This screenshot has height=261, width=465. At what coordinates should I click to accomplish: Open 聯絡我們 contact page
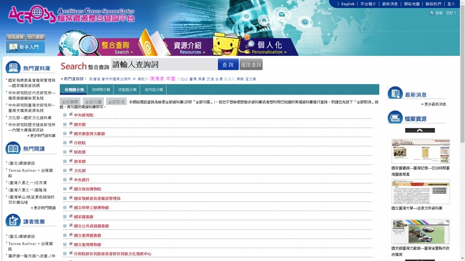pos(433,4)
